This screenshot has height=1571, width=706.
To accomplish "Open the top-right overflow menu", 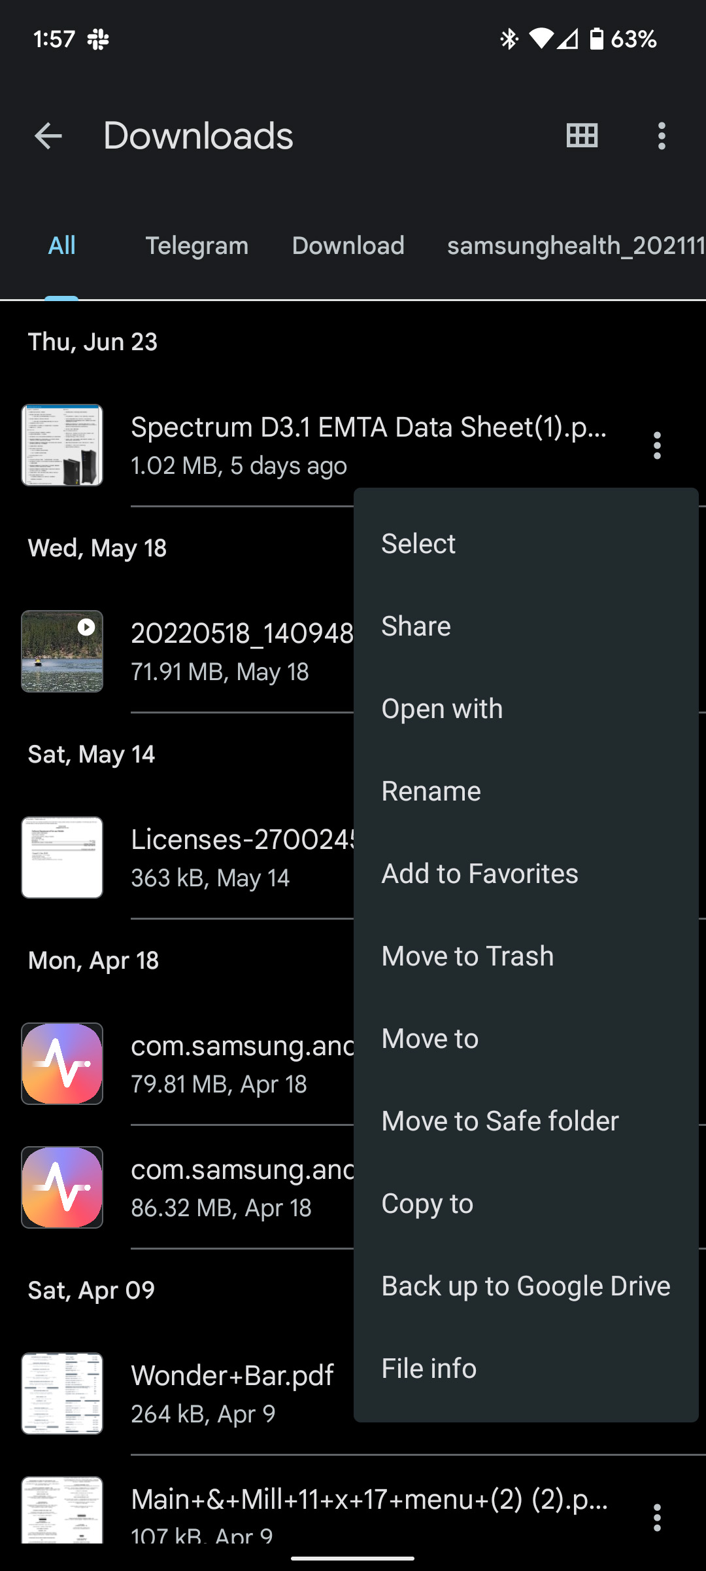I will [662, 136].
